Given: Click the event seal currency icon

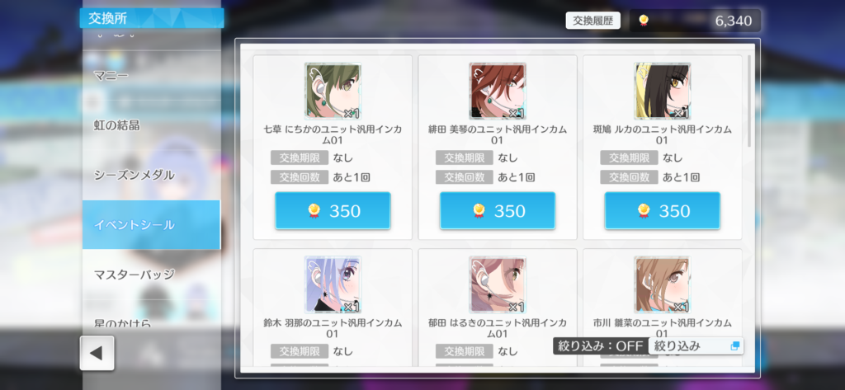Looking at the screenshot, I should coord(643,21).
